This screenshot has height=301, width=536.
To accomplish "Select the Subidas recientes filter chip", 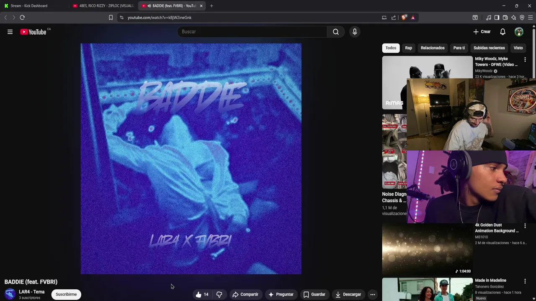I will pyautogui.click(x=489, y=48).
